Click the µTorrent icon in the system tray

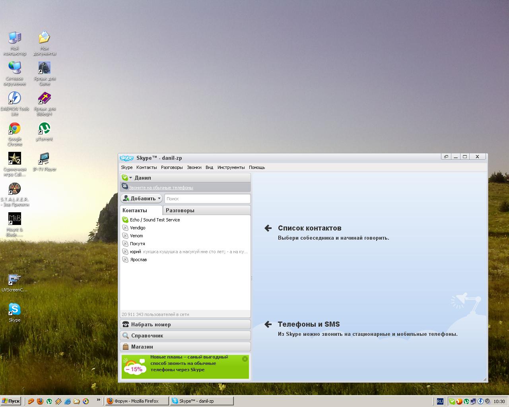pyautogui.click(x=466, y=401)
